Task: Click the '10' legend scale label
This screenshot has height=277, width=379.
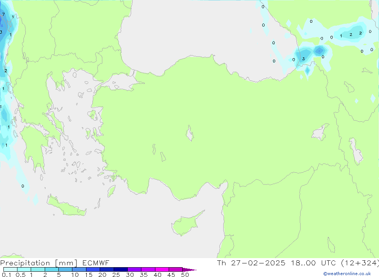Action: [75, 275]
